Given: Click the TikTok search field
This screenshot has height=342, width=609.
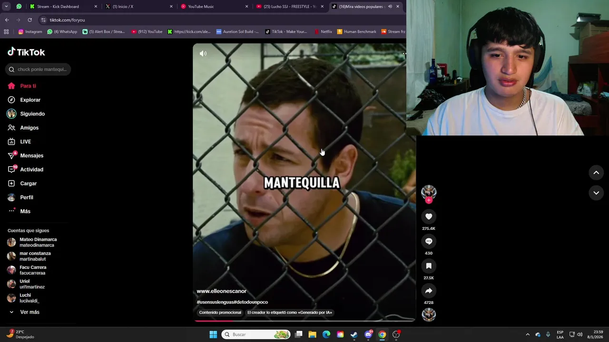Looking at the screenshot, I should [x=38, y=69].
